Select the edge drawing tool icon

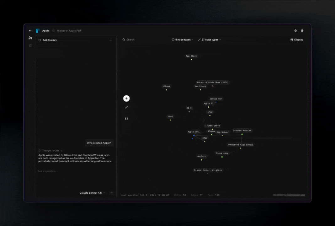click(126, 107)
